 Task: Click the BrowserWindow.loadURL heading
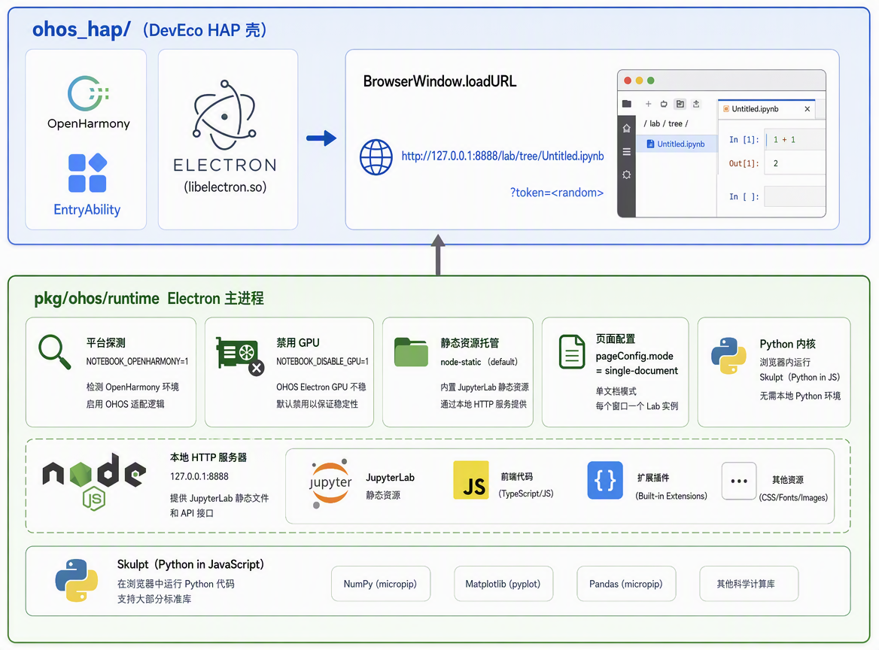tap(440, 82)
